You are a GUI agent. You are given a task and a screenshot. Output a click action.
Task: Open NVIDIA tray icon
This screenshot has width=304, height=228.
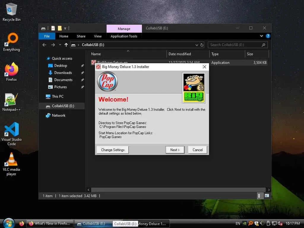[245, 223]
